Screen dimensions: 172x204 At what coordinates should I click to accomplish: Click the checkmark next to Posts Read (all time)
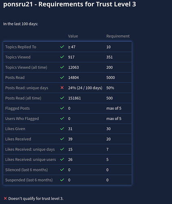point(62,98)
